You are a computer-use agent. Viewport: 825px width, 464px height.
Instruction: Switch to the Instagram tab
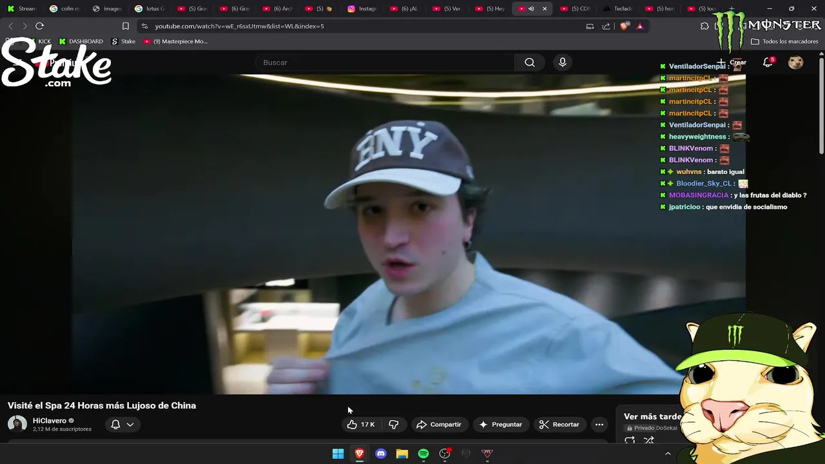pyautogui.click(x=363, y=8)
